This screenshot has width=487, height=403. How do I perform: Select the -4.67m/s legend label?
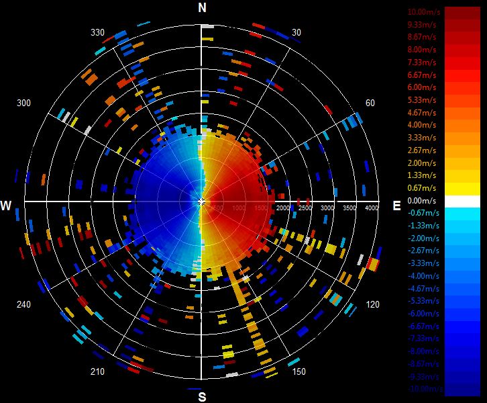[423, 289]
